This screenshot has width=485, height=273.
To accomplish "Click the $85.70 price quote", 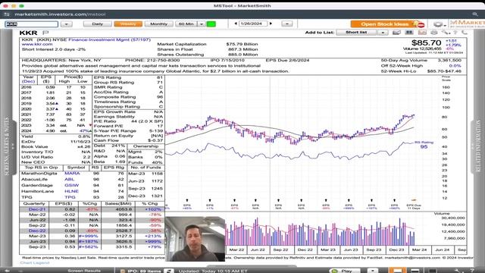I will 426,43.
